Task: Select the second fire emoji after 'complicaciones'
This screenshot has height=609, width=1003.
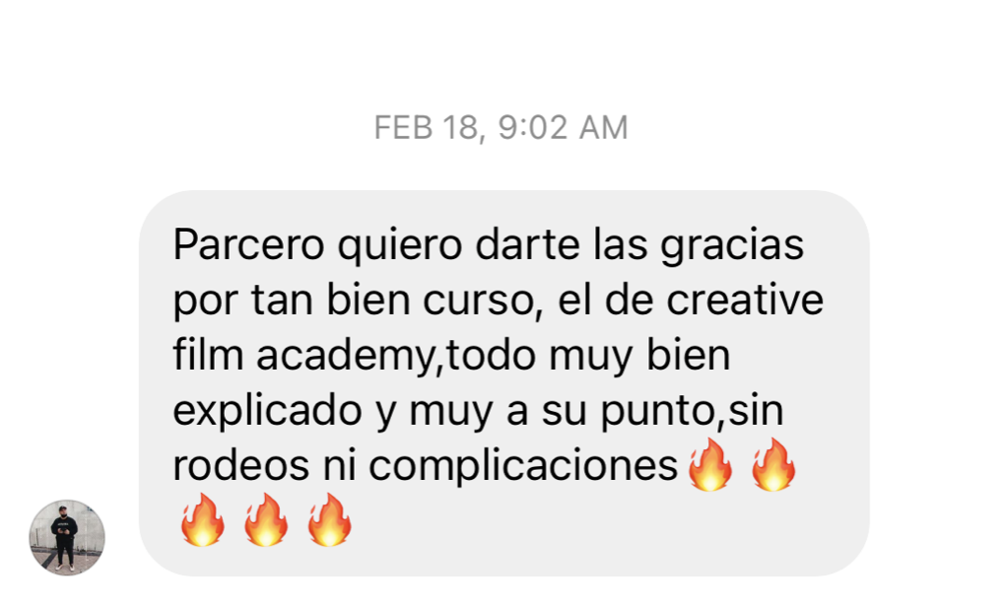Action: (x=773, y=465)
